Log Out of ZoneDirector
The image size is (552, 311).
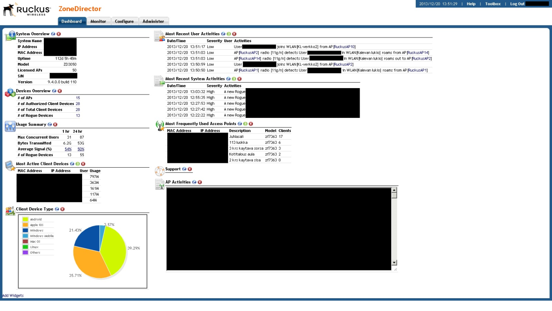coord(517,4)
